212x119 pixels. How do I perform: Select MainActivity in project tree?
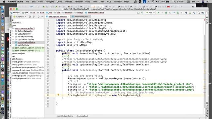(x=23, y=45)
